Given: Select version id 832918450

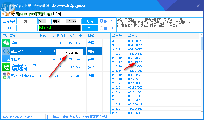Looking at the screenshot, I should tap(135, 71).
